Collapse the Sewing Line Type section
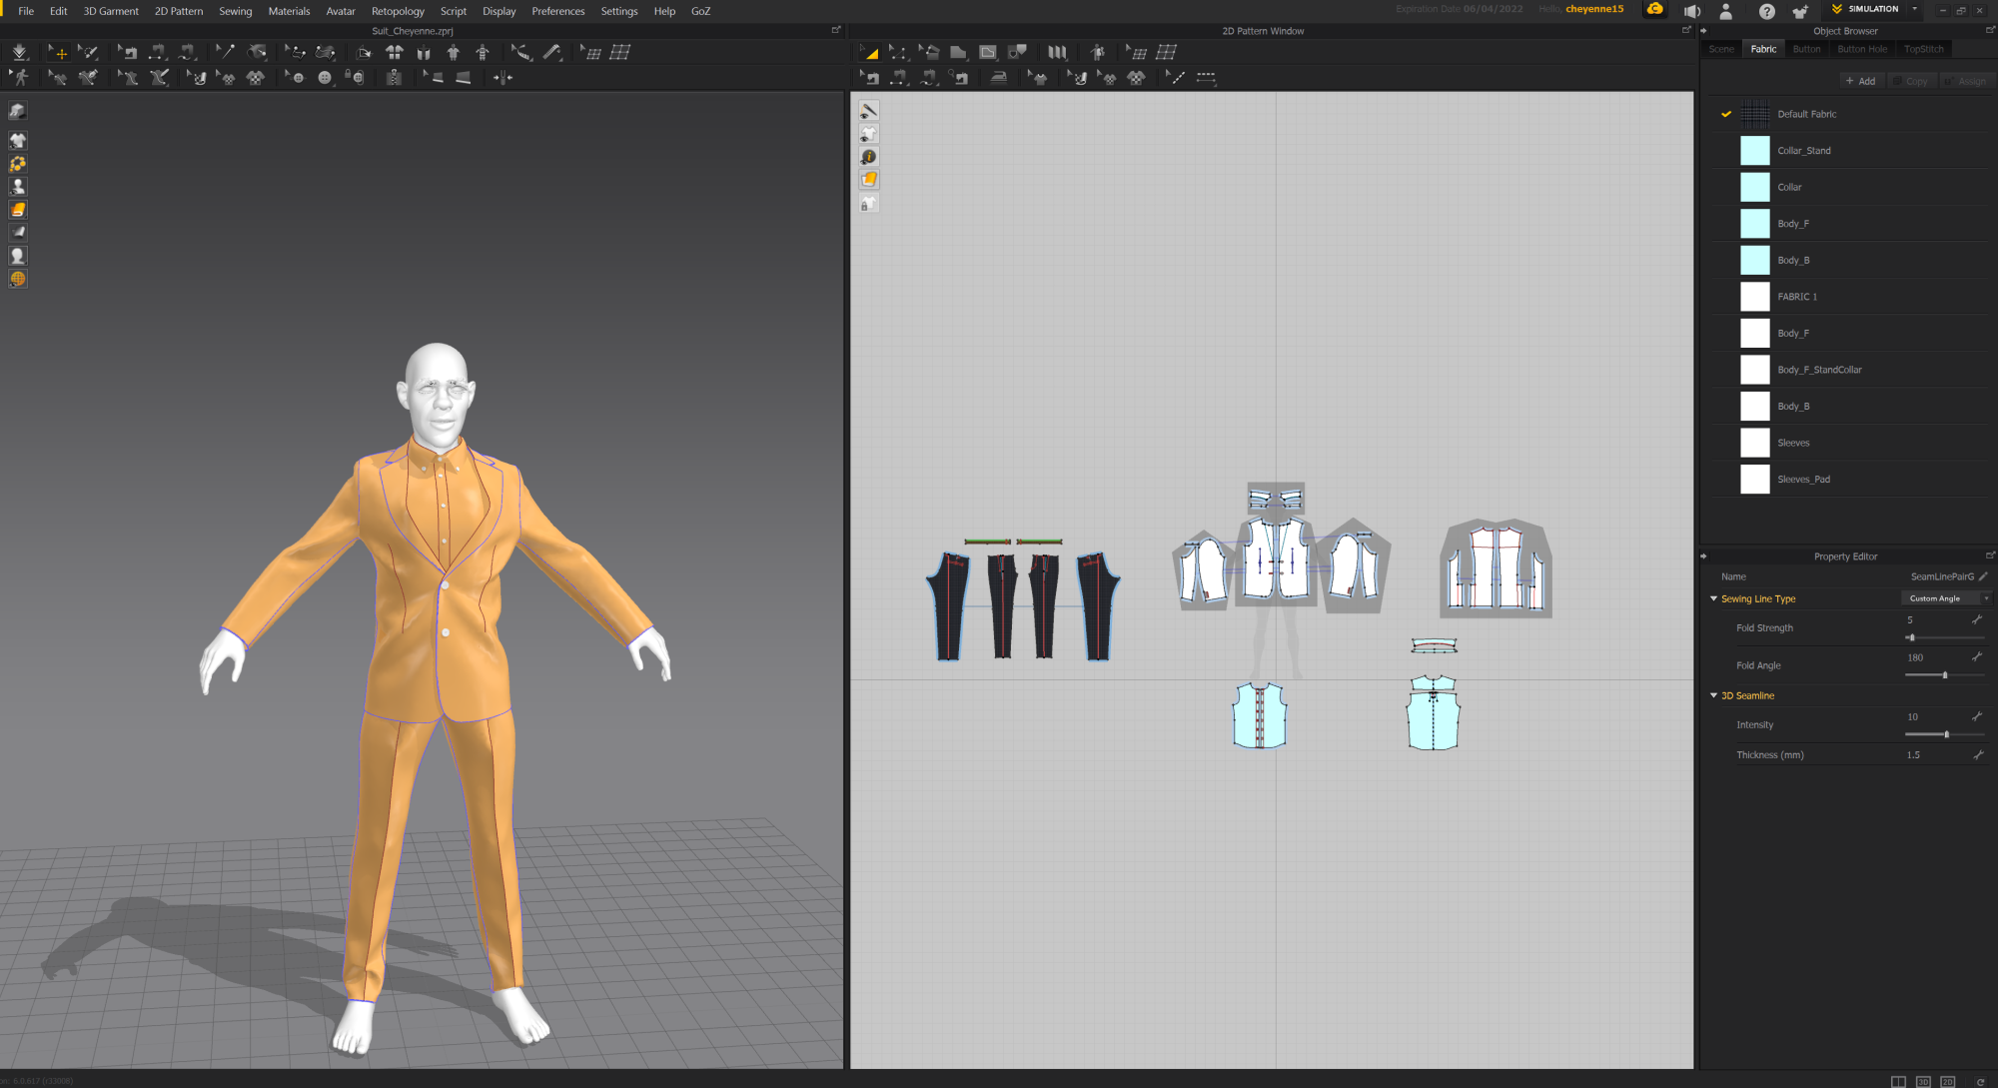This screenshot has height=1088, width=1998. coord(1713,598)
